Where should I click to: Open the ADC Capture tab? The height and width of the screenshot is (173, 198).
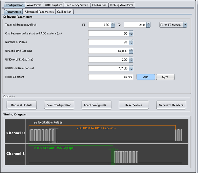click(x=53, y=5)
